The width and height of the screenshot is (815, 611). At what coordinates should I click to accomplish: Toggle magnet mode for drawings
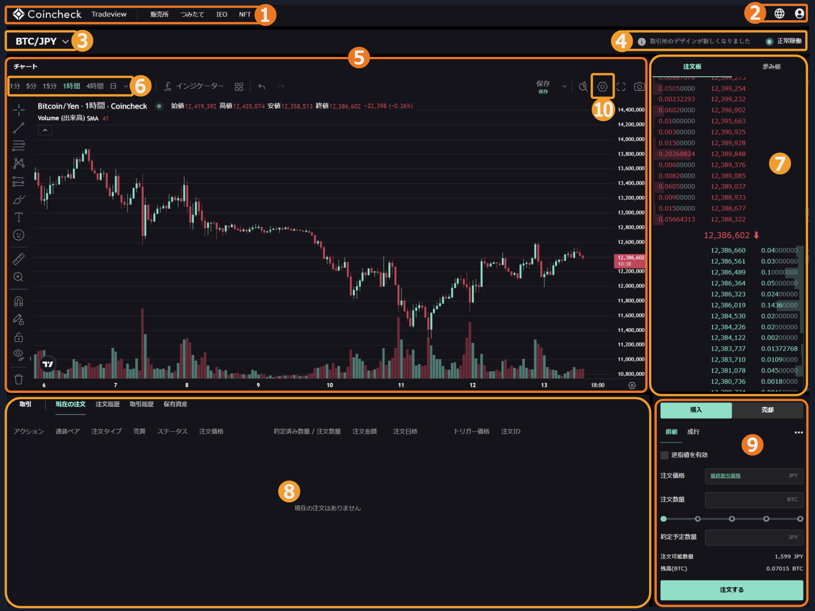(19, 301)
